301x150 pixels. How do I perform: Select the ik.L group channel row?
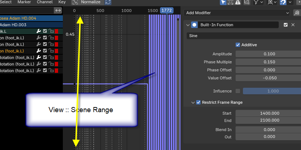coord(31,31)
